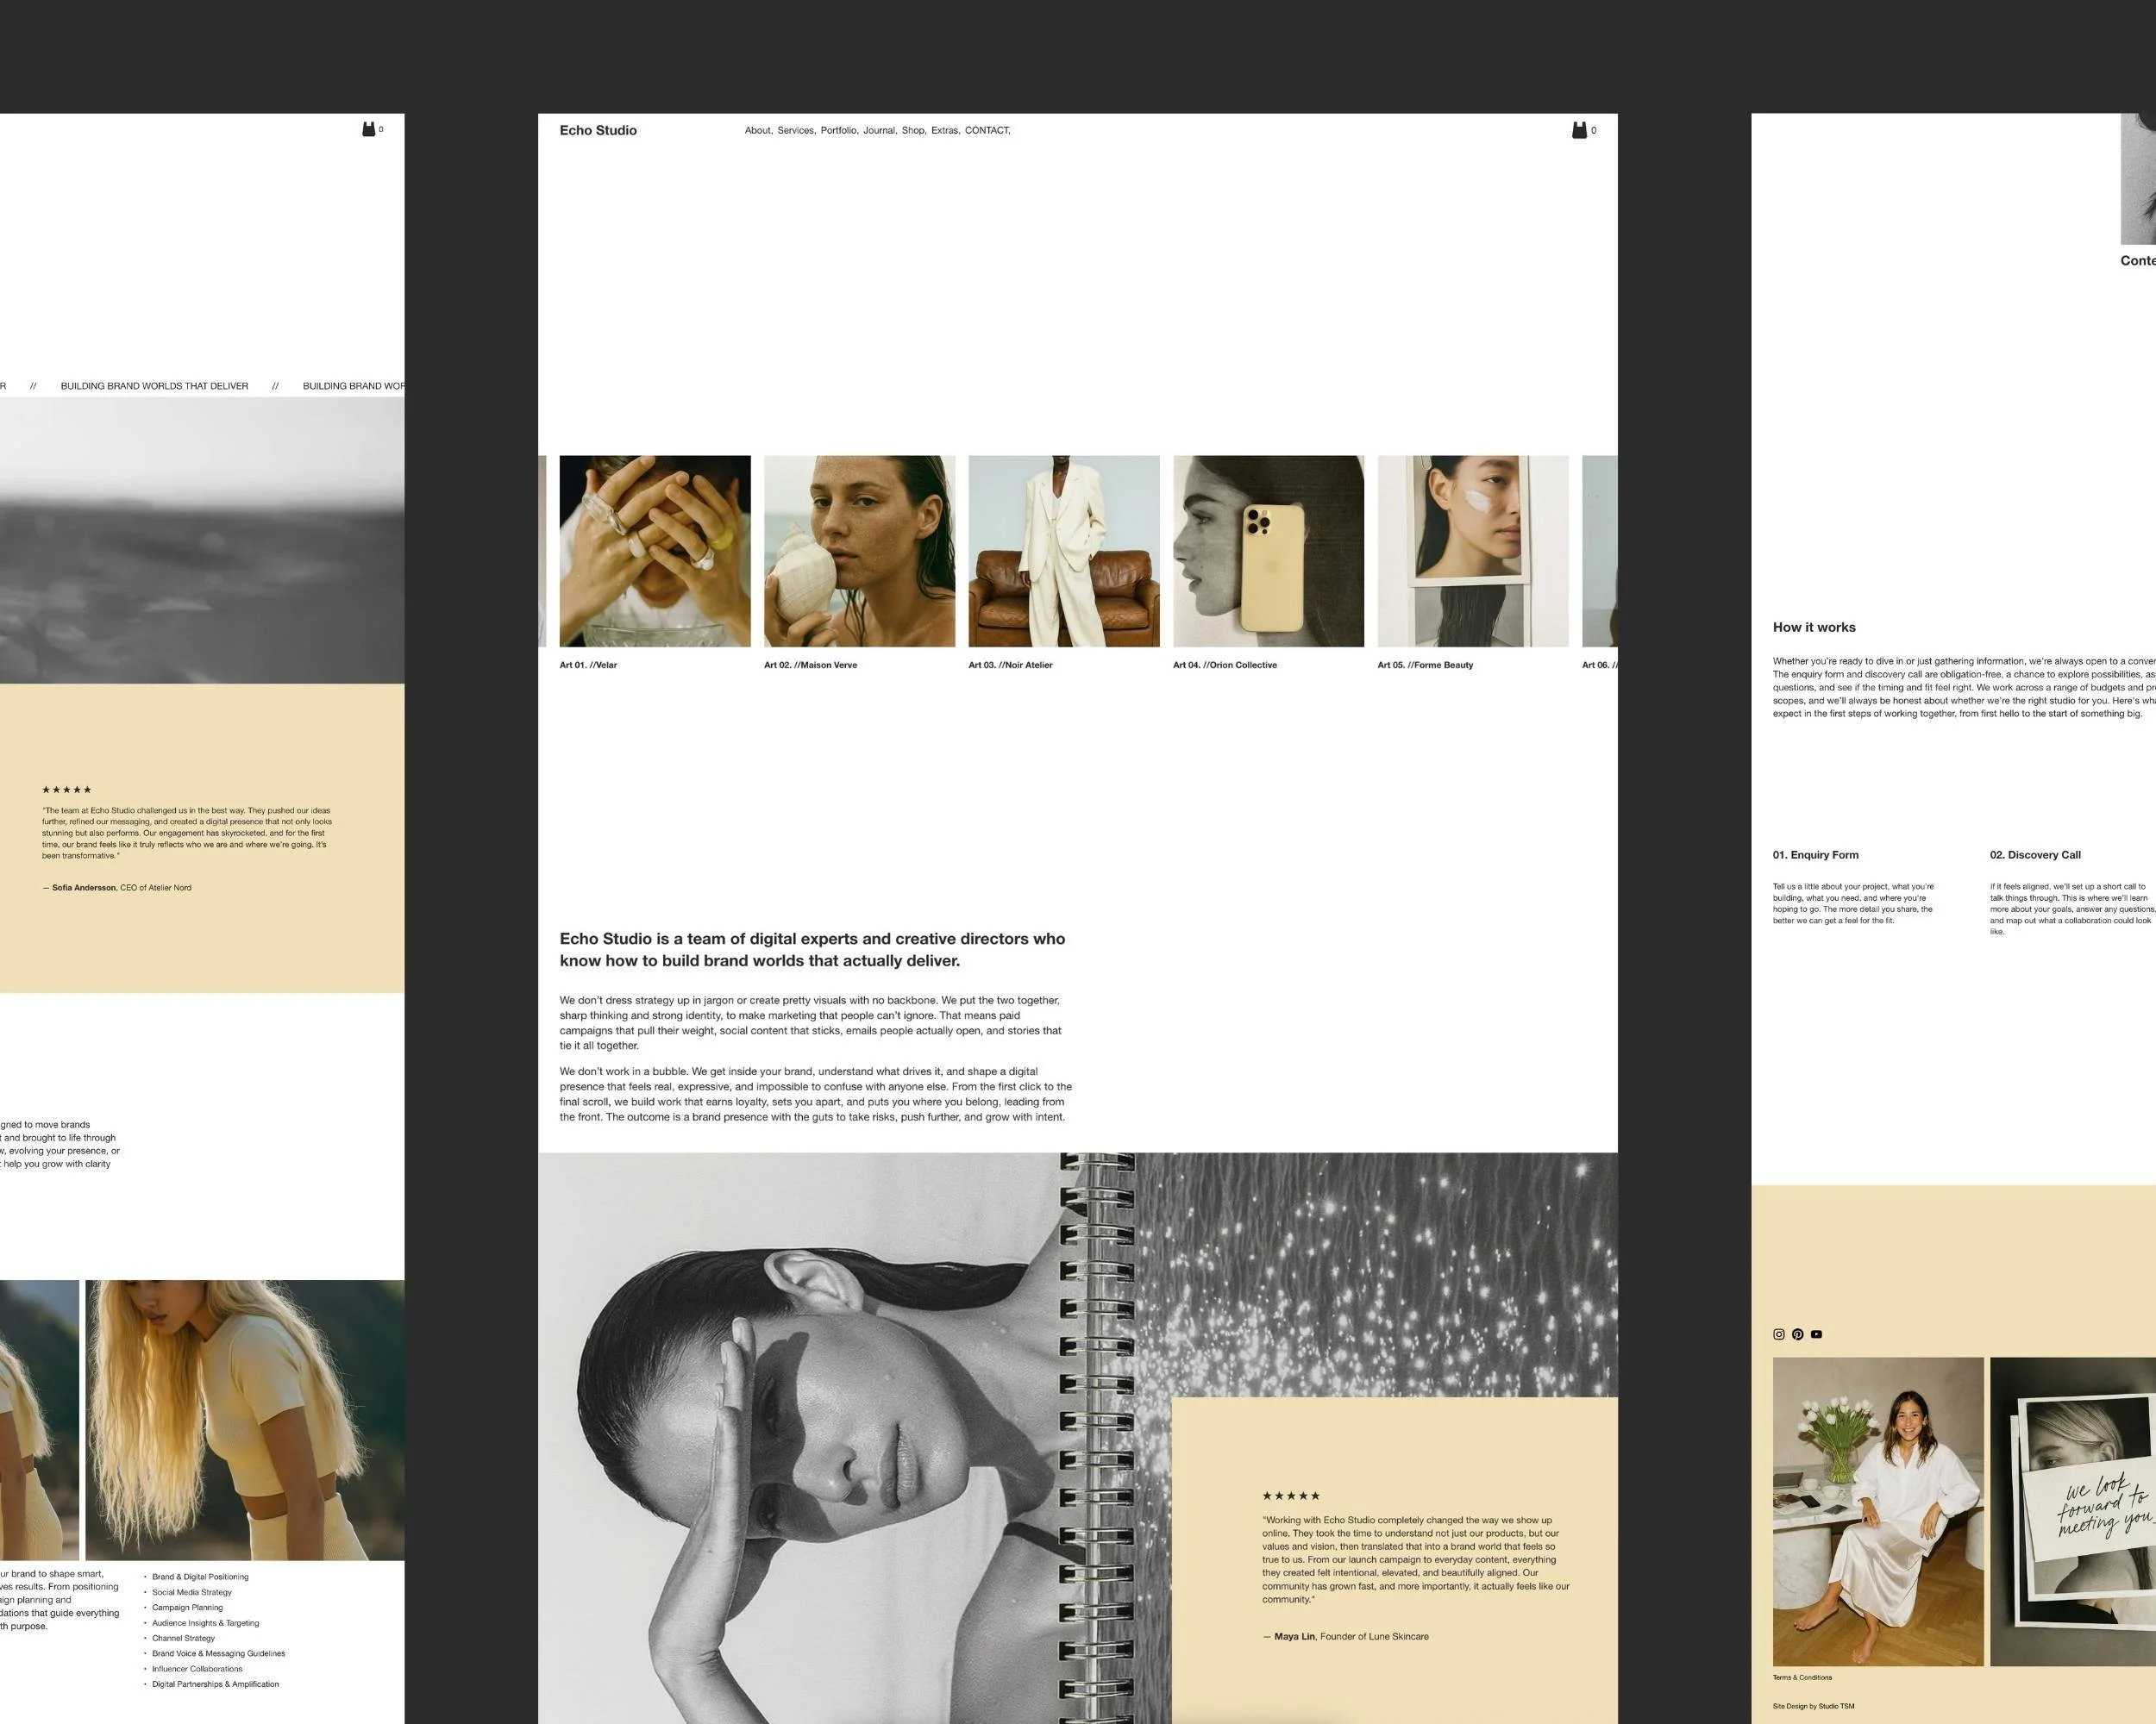Click the shopping bag icon on the left page

(368, 129)
